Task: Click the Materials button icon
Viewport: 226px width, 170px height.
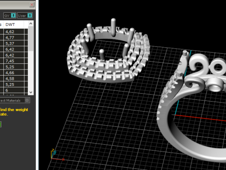Action: [27, 100]
